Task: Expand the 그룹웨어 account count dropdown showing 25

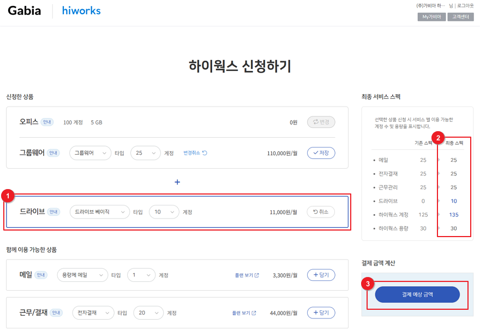Action: (x=146, y=153)
